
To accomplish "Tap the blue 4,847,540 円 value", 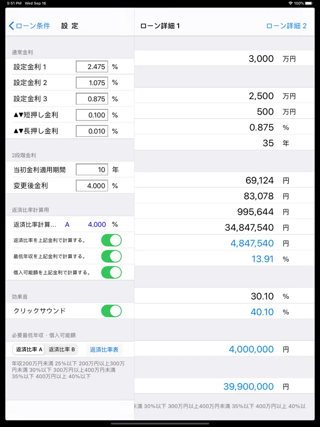I will (252, 243).
